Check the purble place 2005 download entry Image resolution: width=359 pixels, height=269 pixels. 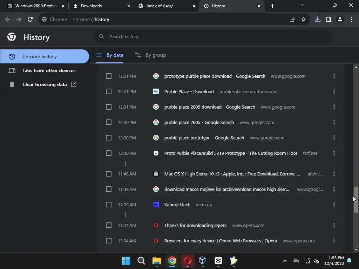[x=109, y=107]
